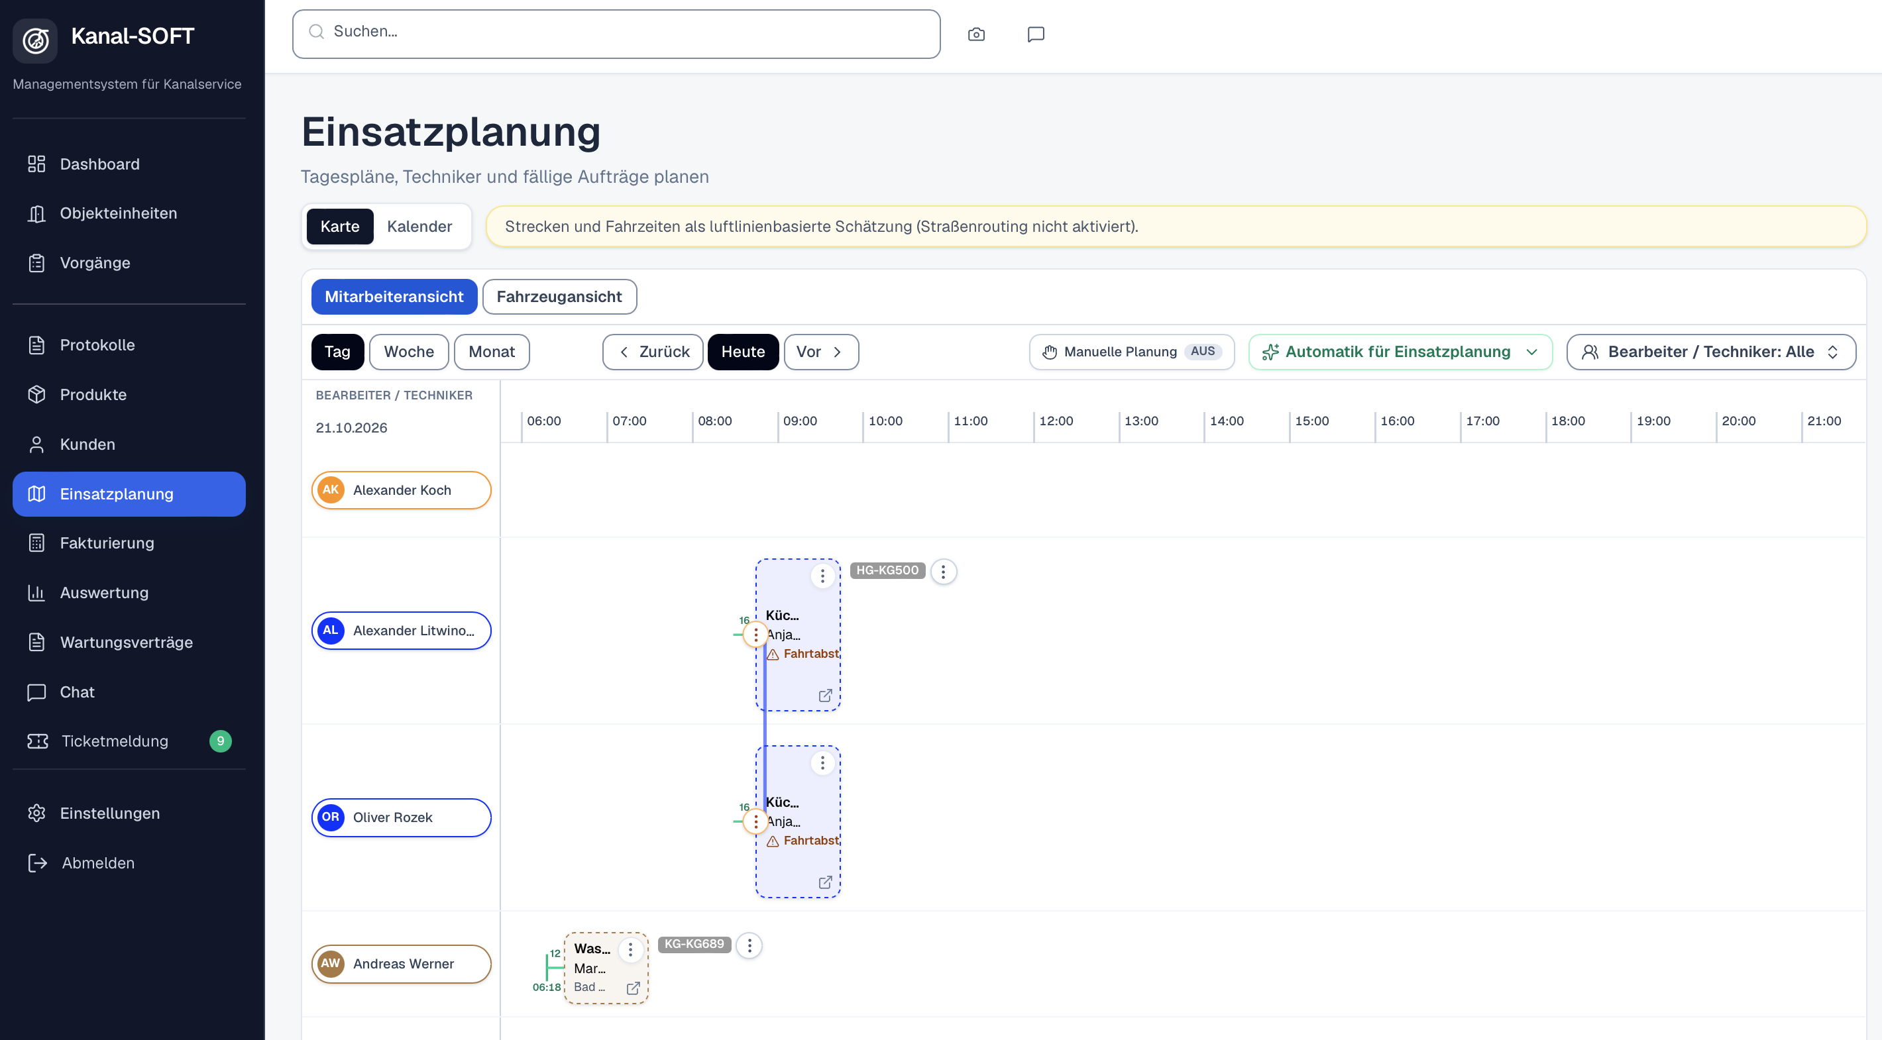
Task: Open the chat bubble icon in the top bar
Action: (x=1035, y=34)
